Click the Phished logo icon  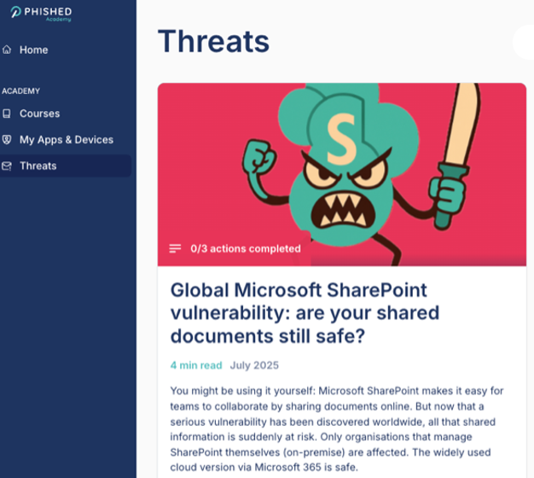pos(16,13)
